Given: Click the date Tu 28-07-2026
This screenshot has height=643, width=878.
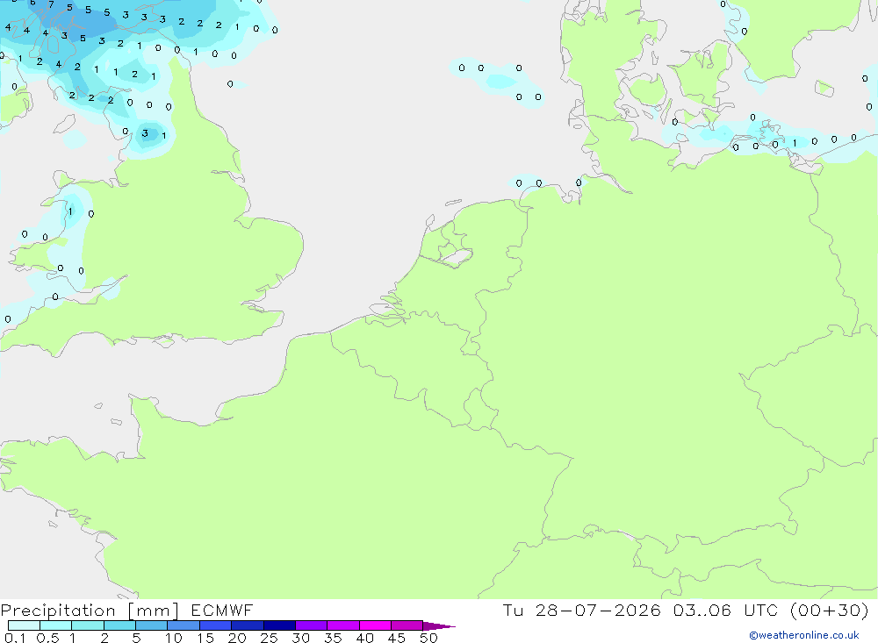Looking at the screenshot, I should point(582,610).
